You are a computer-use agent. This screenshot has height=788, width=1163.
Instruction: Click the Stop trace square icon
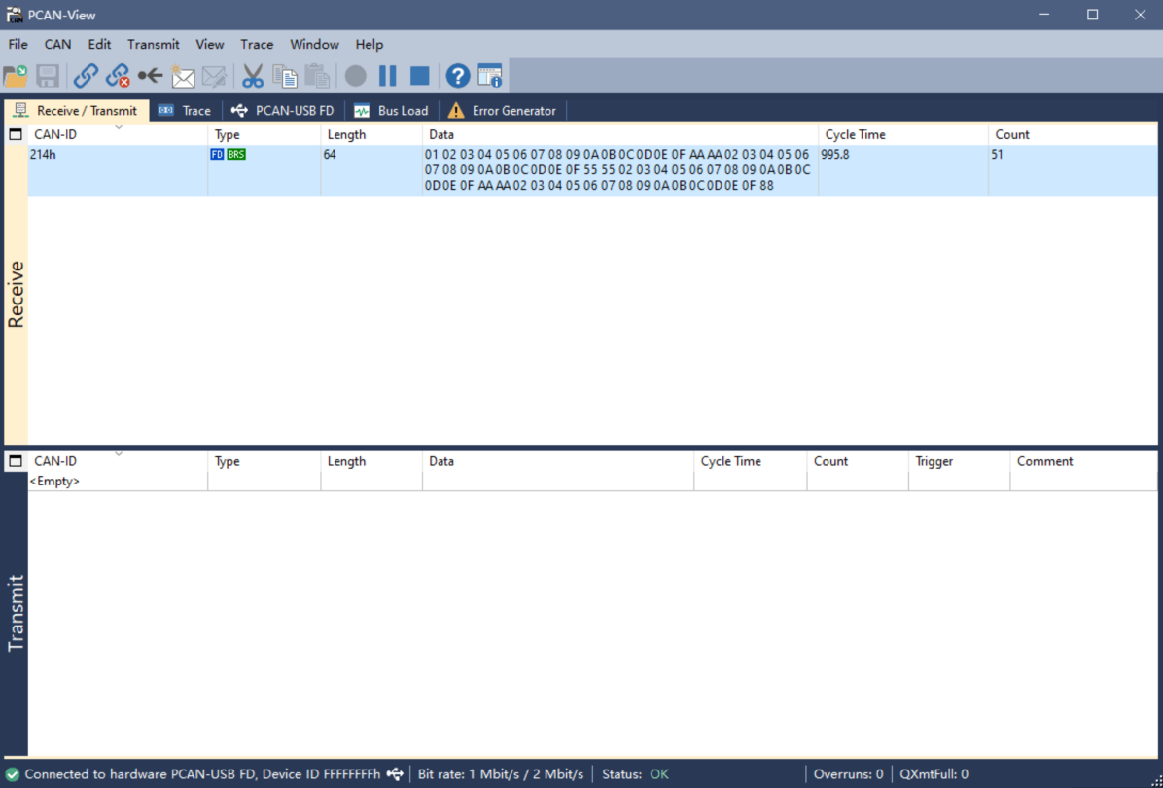click(420, 76)
